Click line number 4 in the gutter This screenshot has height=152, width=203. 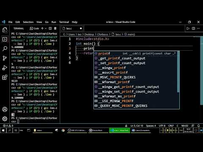pyautogui.click(x=70, y=53)
